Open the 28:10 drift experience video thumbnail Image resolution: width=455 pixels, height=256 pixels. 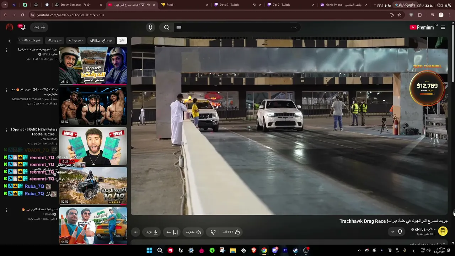93,66
